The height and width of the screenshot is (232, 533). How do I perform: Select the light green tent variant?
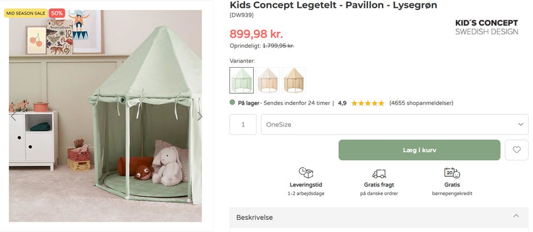[242, 80]
